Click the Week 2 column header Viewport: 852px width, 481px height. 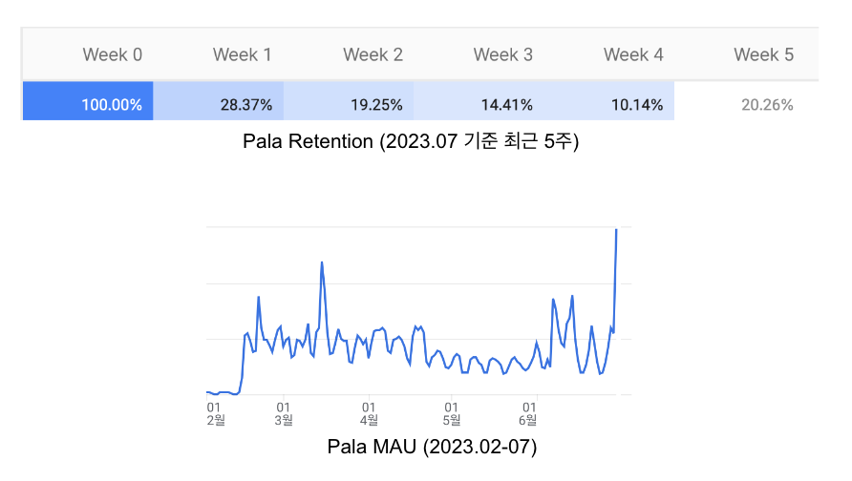(x=373, y=55)
